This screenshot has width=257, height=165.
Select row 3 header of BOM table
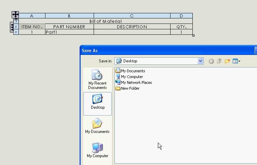(x=16, y=32)
